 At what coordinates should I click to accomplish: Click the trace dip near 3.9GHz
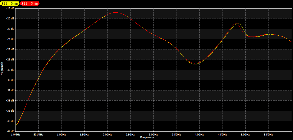tap(195, 64)
